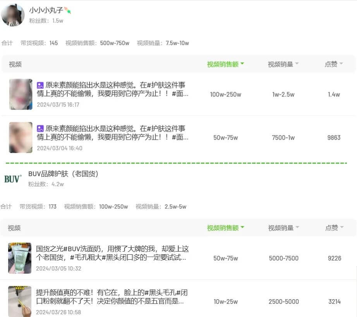
Task: Click sales volume 1w-2.5w
Action: [283, 94]
